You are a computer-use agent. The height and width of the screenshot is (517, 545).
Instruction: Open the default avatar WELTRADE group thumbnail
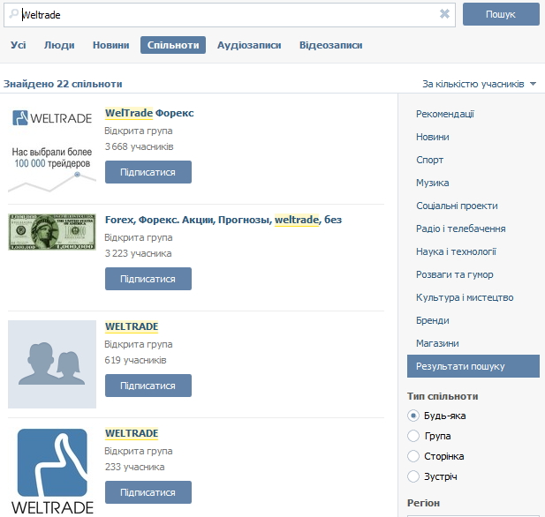pos(52,364)
